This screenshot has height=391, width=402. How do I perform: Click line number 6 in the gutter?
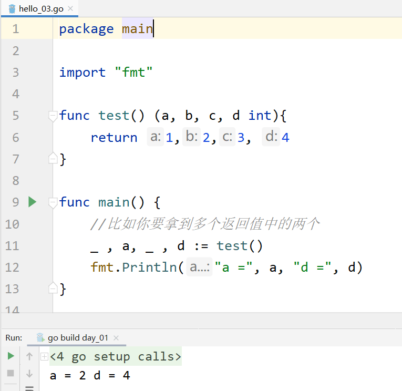(x=15, y=137)
